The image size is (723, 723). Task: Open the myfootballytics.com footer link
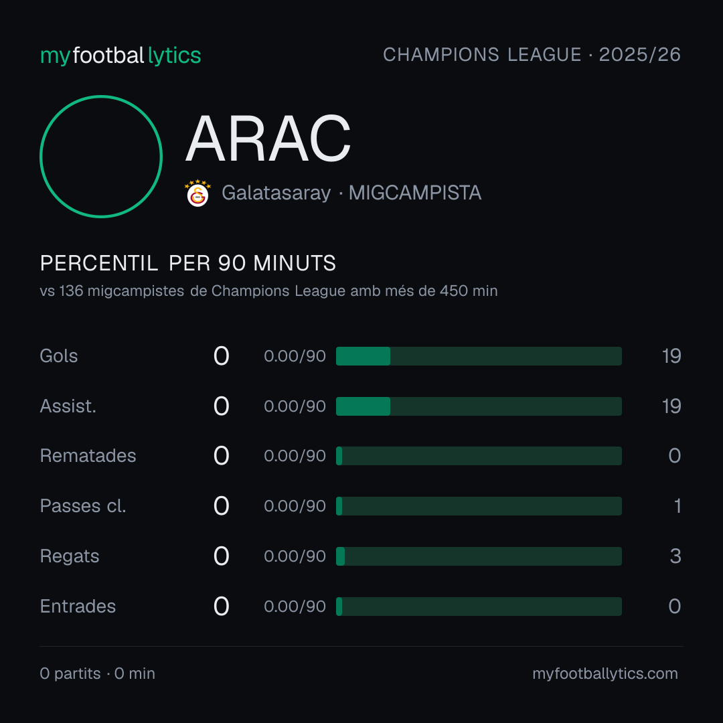(605, 673)
